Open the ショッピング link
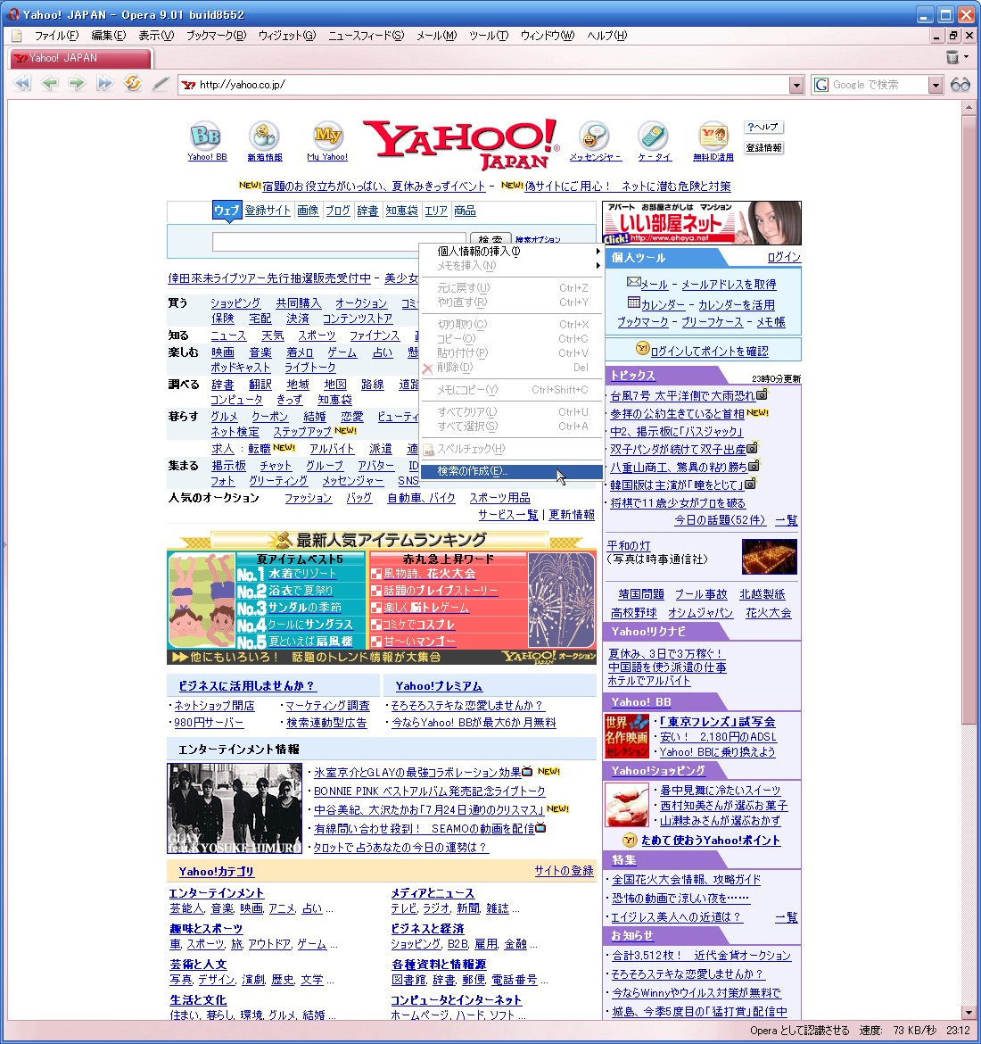981x1044 pixels. click(235, 303)
